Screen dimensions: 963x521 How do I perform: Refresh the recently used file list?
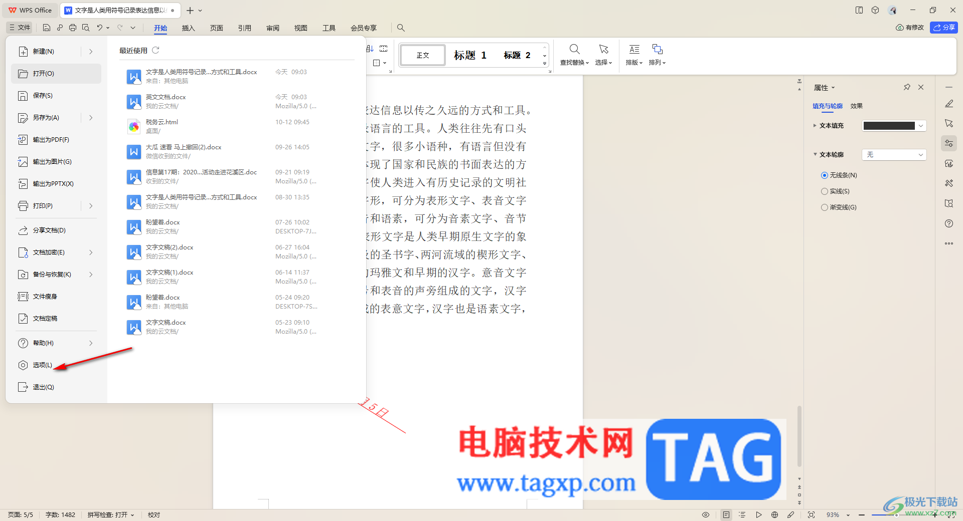click(x=155, y=50)
